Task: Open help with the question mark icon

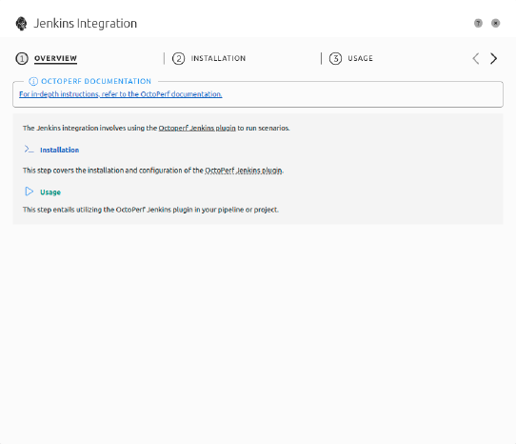Action: [x=478, y=23]
